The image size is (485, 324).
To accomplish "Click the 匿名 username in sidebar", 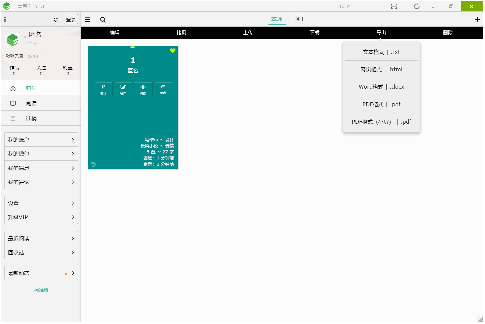I will pyautogui.click(x=35, y=35).
